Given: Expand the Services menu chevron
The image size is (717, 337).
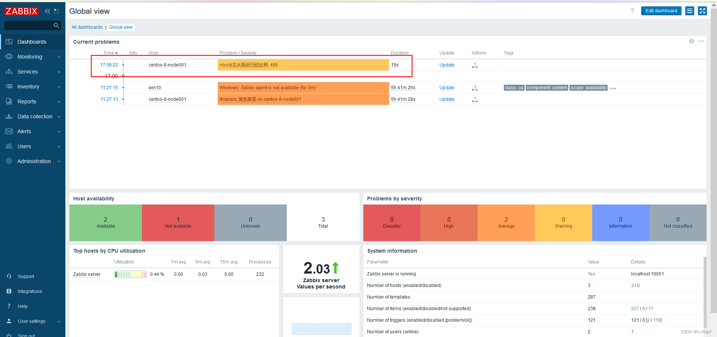Looking at the screenshot, I should [x=59, y=72].
